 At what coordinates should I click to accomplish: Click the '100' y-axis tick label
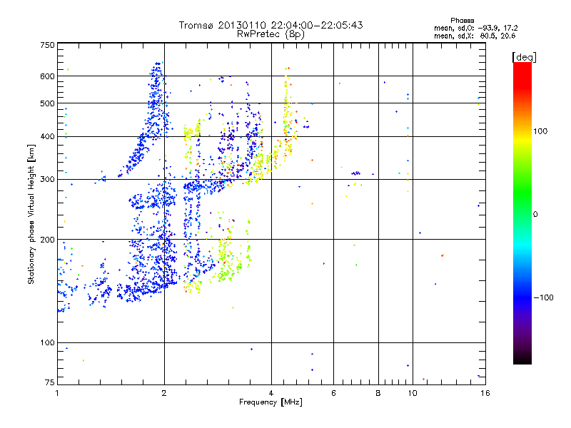pos(47,343)
